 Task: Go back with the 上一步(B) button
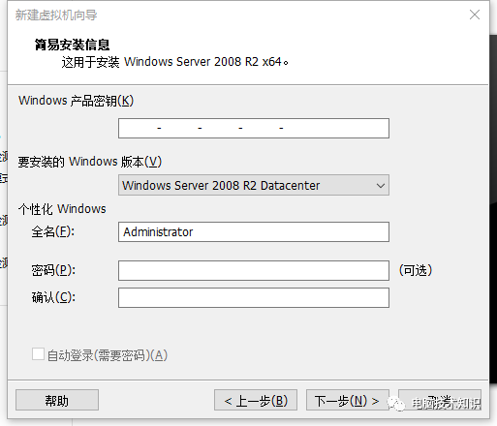256,400
